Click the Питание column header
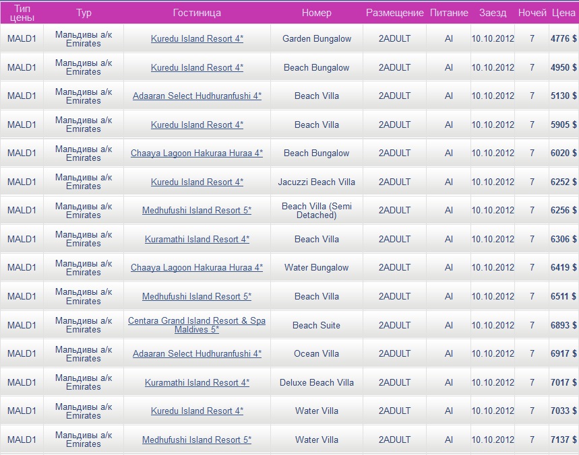This screenshot has height=455, width=579. (x=449, y=13)
